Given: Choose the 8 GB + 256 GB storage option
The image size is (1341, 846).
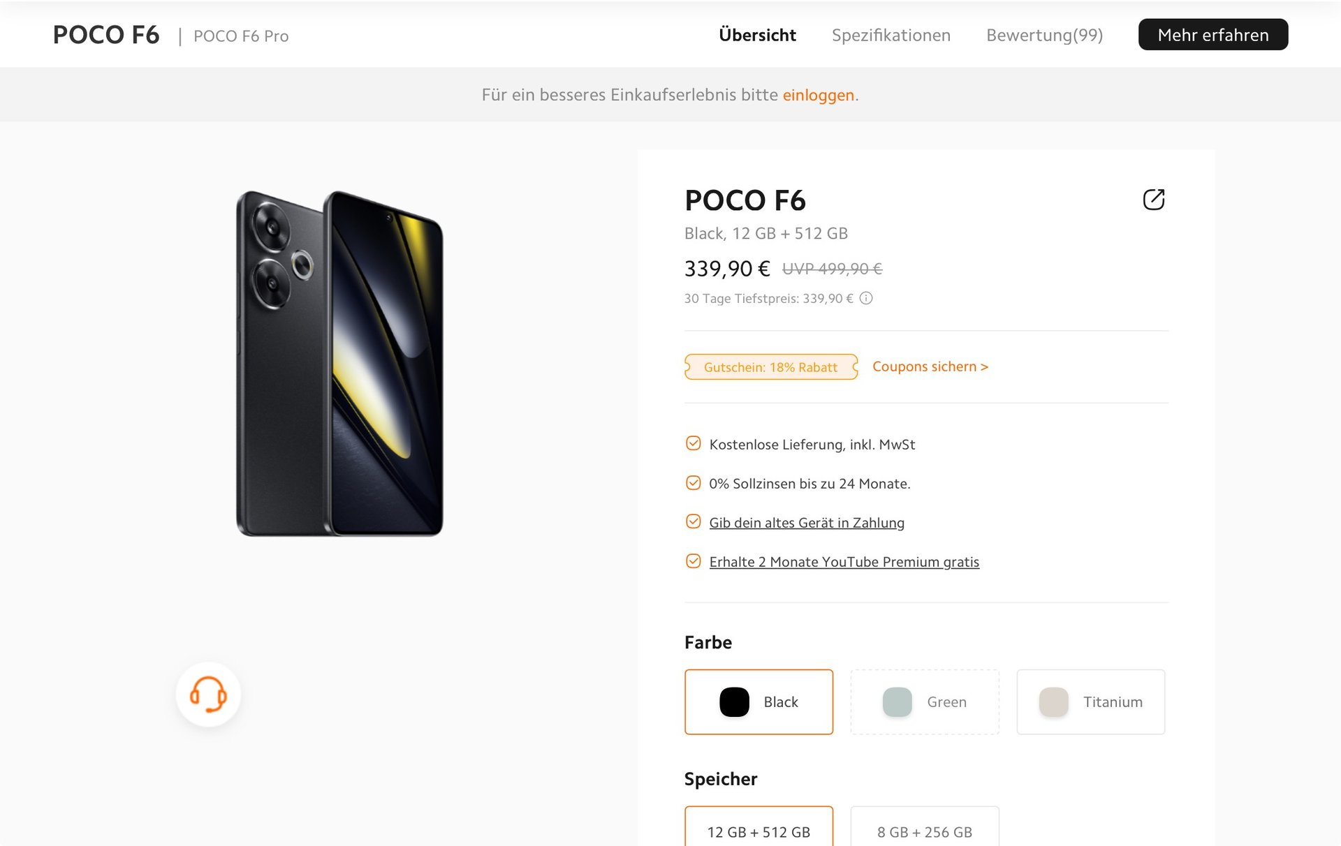Looking at the screenshot, I should coord(924,831).
